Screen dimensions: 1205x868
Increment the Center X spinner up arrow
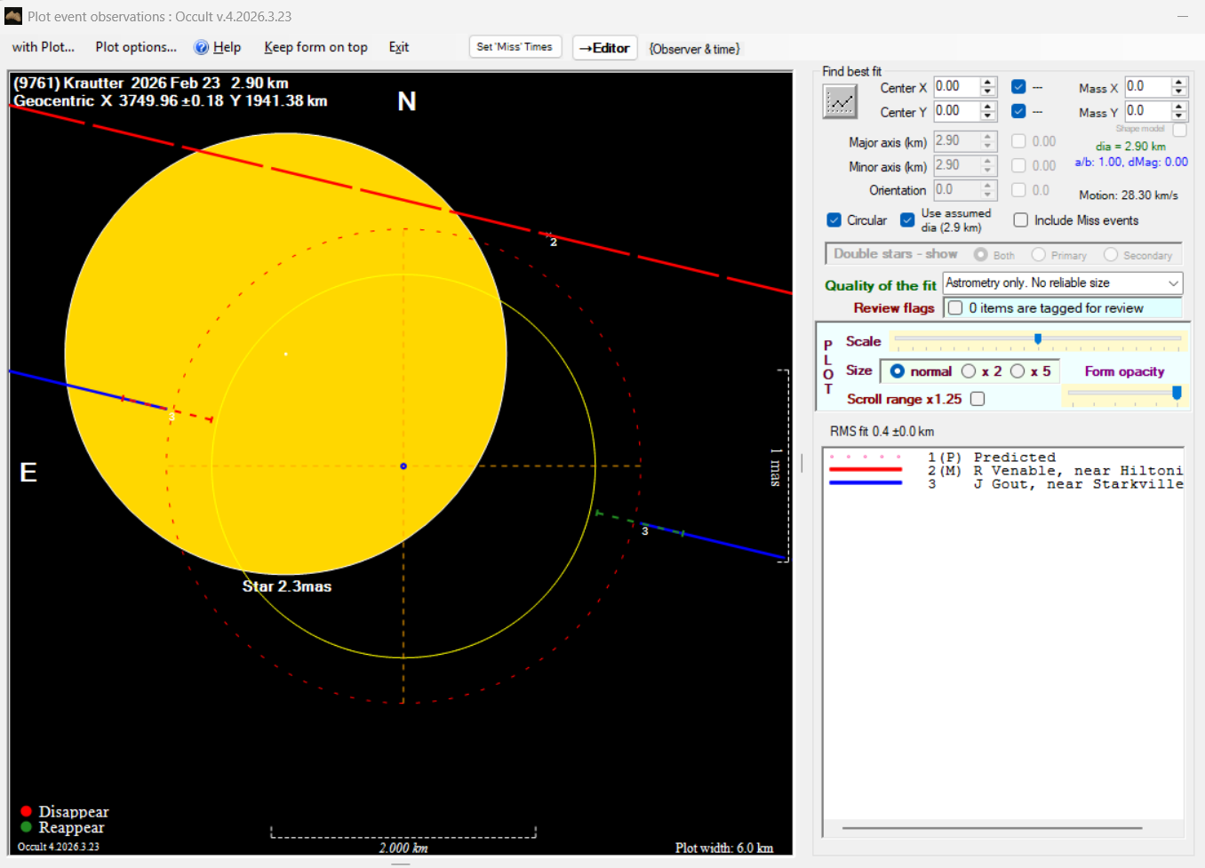[x=987, y=83]
